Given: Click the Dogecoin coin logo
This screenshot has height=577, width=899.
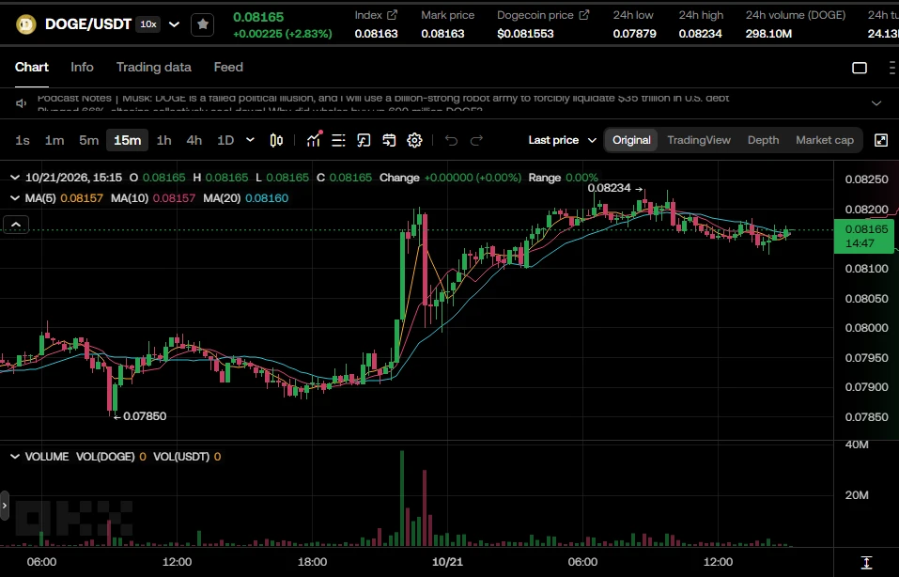Looking at the screenshot, I should point(25,24).
